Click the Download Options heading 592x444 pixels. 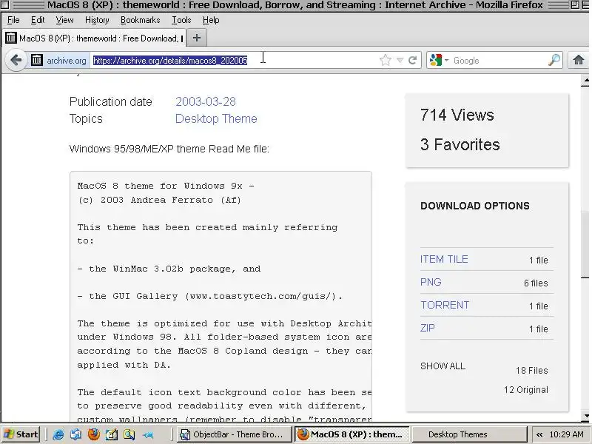tap(474, 206)
